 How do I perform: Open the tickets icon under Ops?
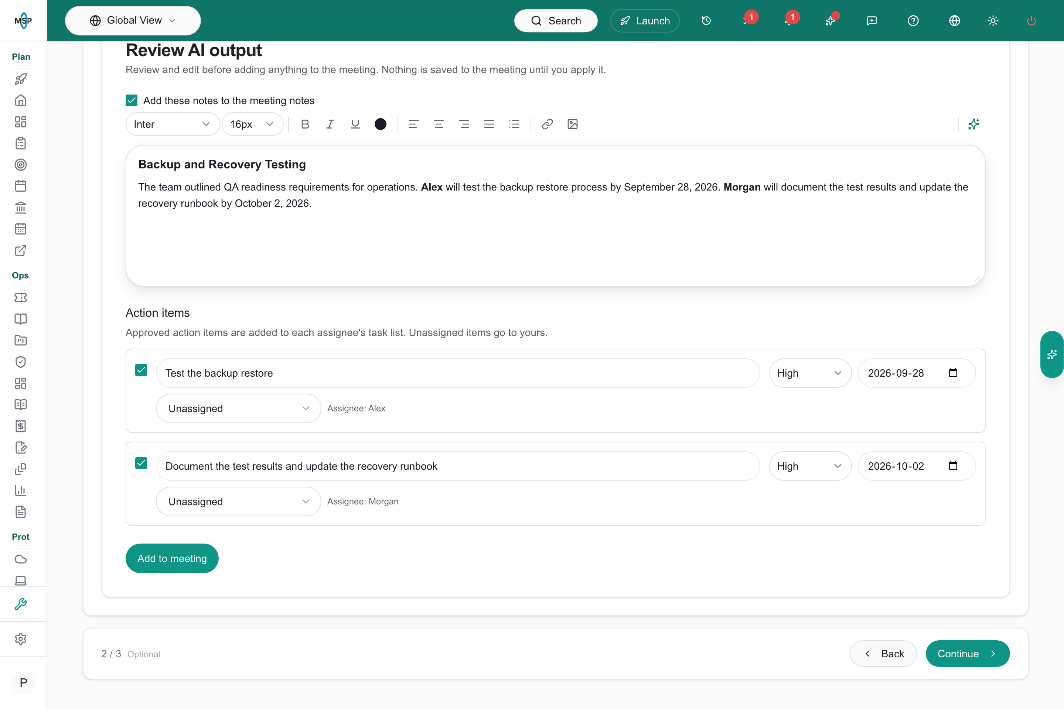[x=21, y=298]
